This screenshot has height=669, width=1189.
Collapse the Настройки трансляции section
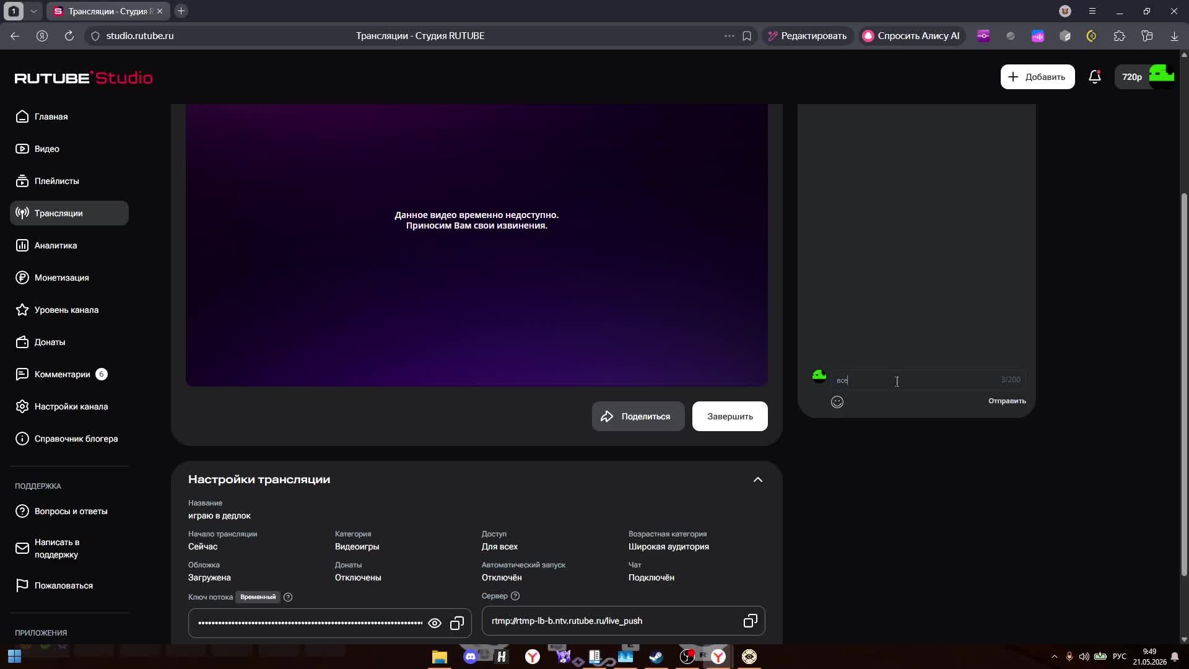click(758, 479)
